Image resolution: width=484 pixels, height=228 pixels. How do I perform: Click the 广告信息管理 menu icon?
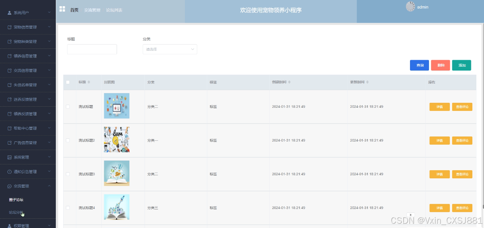(x=10, y=143)
